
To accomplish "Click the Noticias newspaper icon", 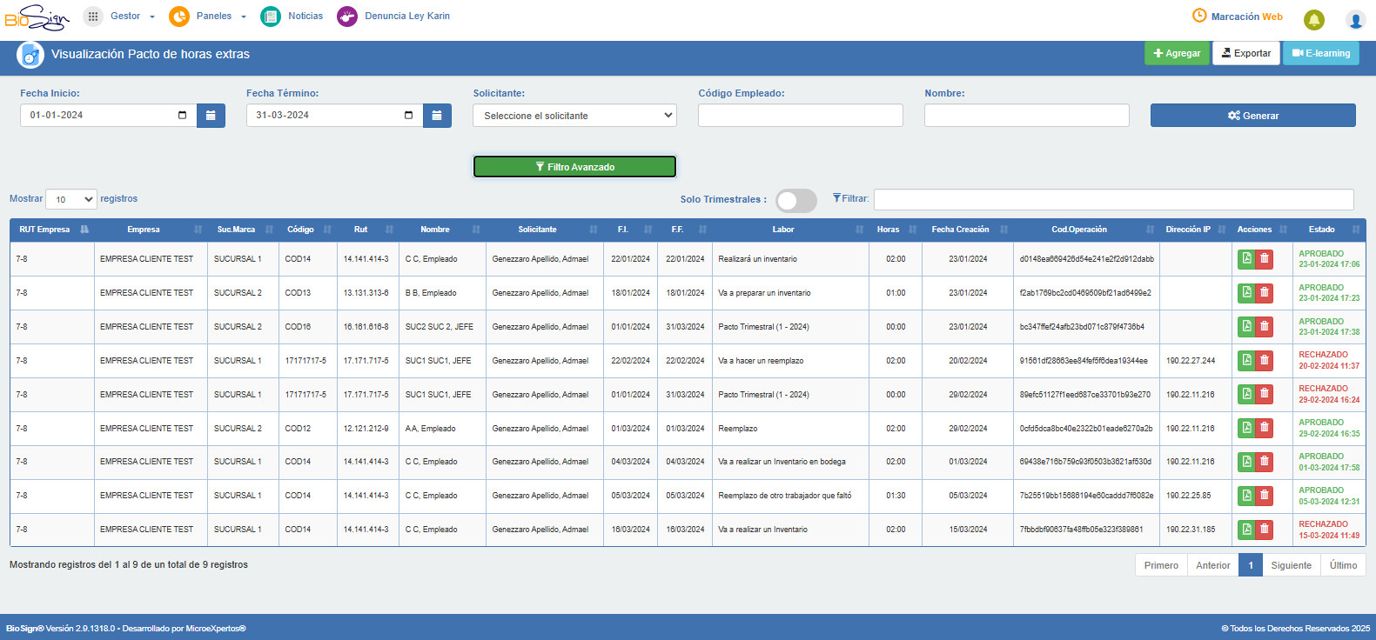I will (x=271, y=17).
